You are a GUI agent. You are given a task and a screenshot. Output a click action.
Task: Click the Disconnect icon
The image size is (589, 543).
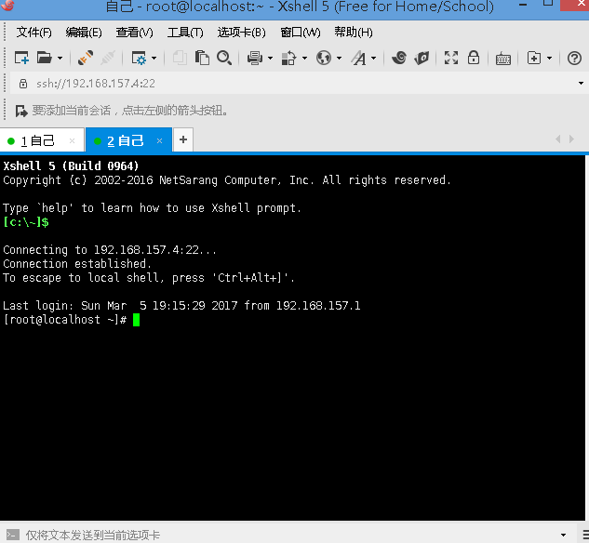(x=108, y=58)
